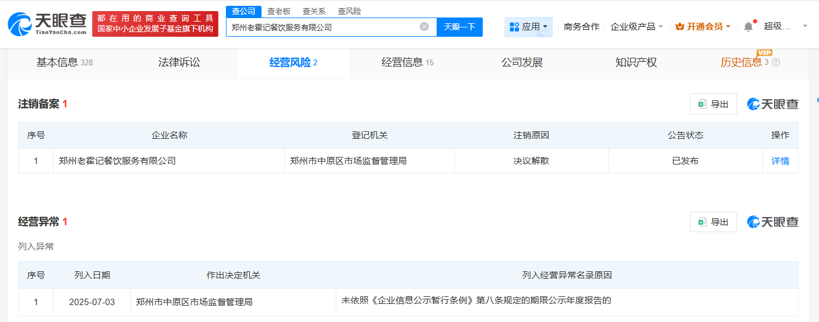
Task: Click the 开通会员 crown icon
Action: point(679,26)
